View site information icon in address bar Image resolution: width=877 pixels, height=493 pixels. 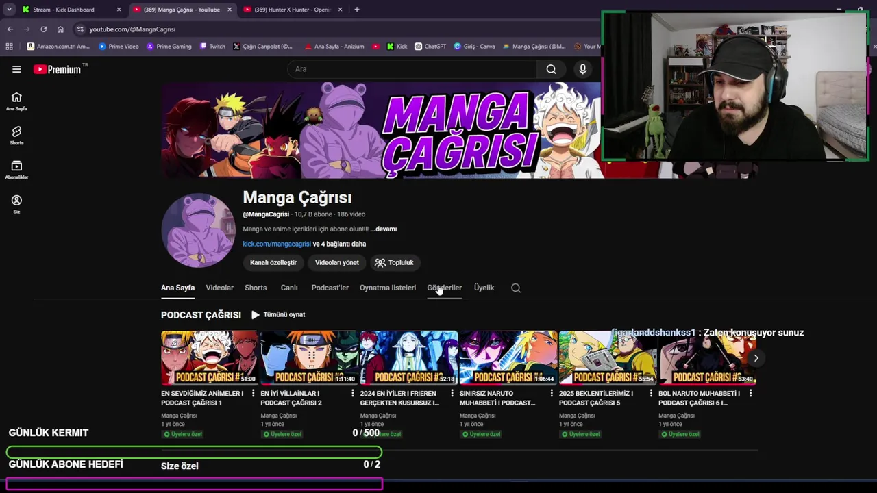click(80, 29)
